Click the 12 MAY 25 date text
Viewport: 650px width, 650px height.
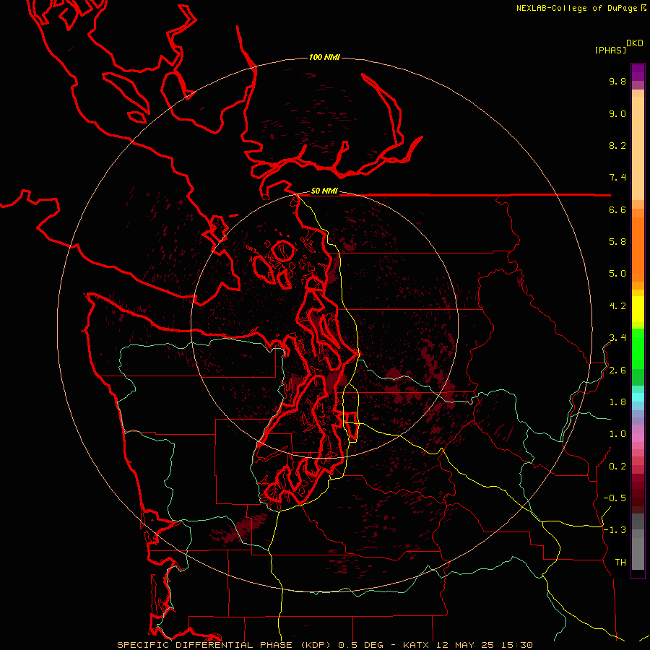pyautogui.click(x=465, y=645)
